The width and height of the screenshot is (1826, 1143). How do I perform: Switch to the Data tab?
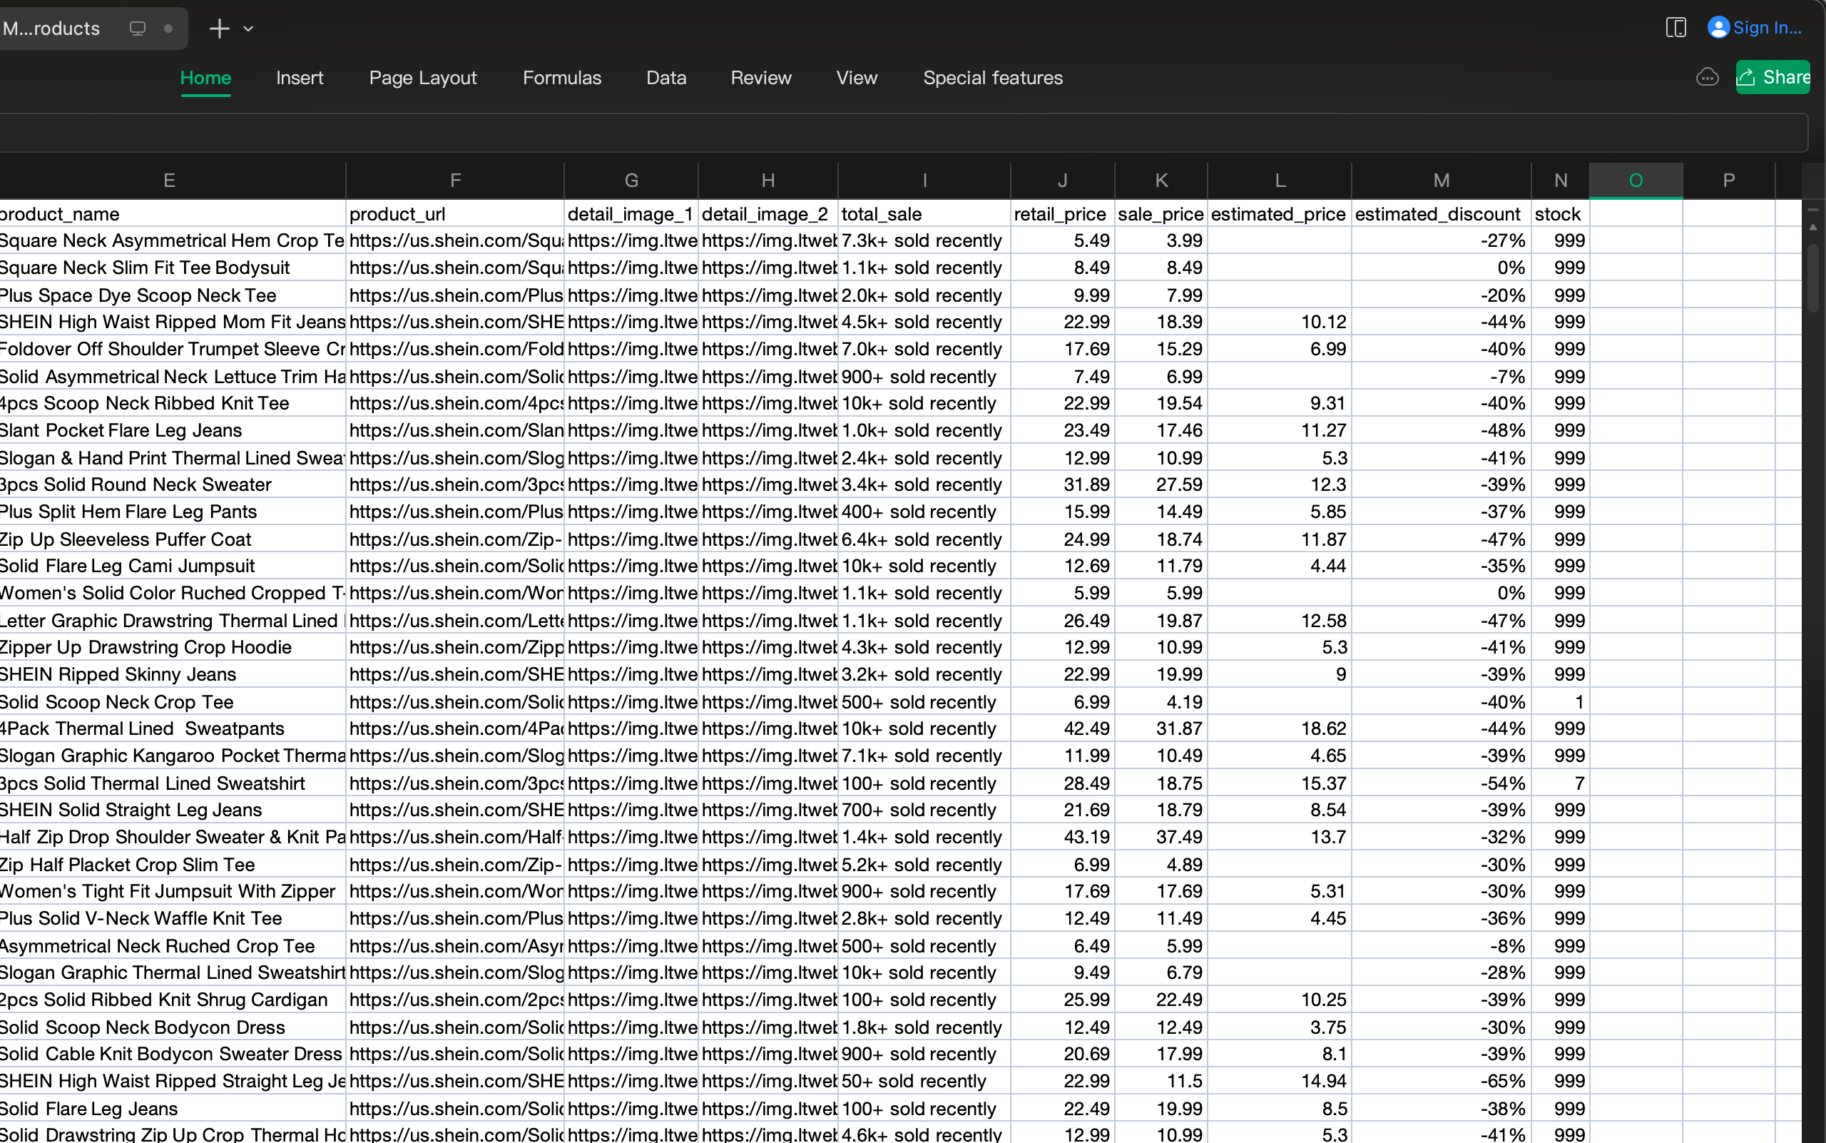coord(666,77)
